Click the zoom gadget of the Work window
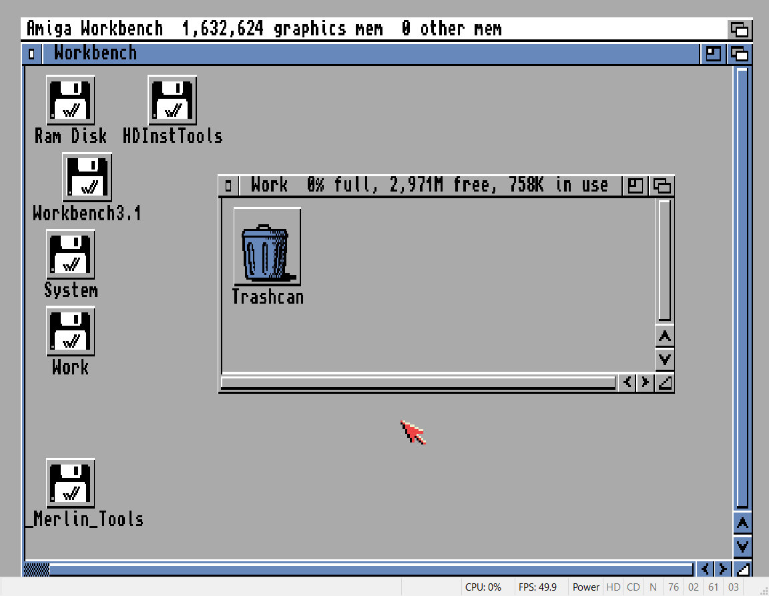The height and width of the screenshot is (596, 769). (635, 186)
